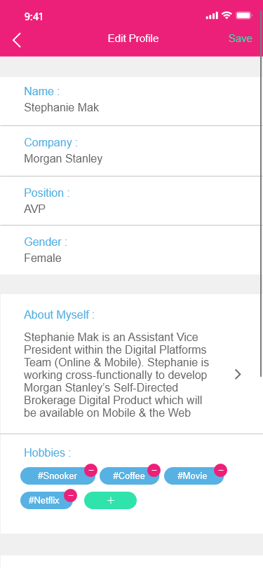
Task: Select the #Movie hobby chip
Action: (x=194, y=476)
